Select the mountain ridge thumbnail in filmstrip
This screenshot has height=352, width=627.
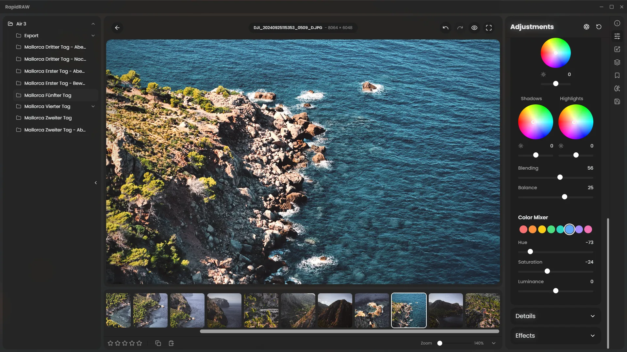tap(335, 310)
